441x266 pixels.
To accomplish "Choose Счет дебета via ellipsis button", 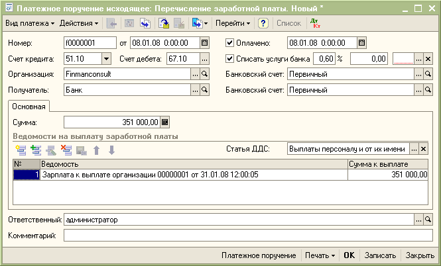I will 204,59.
